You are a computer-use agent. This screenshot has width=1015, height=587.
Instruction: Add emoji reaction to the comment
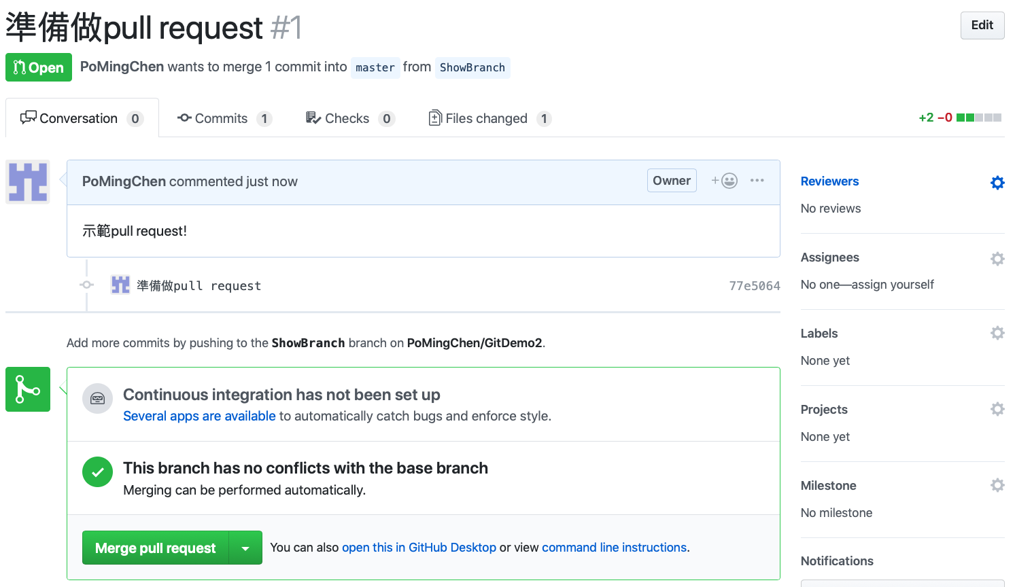[725, 181]
